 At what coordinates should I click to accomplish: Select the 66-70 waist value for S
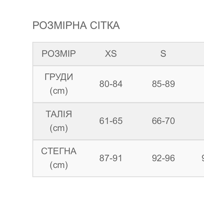coord(163,121)
